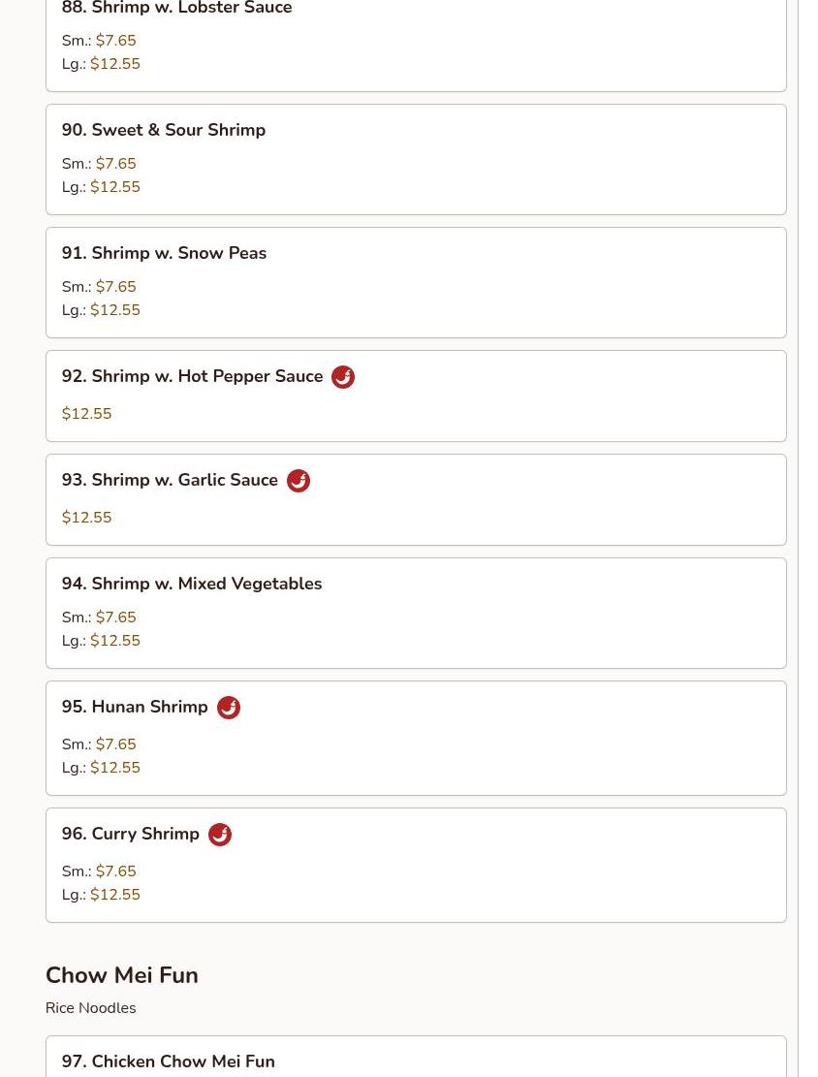Click large price of Curry Shrimp
Image resolution: width=818 pixels, height=1077 pixels.
pyautogui.click(x=115, y=895)
